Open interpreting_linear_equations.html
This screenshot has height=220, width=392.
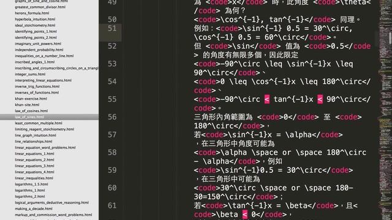tap(43, 80)
